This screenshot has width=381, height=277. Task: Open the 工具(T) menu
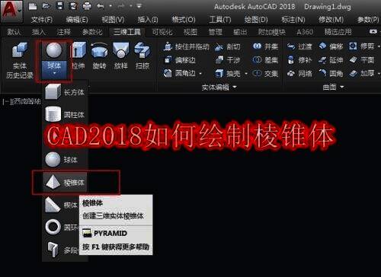pos(220,20)
